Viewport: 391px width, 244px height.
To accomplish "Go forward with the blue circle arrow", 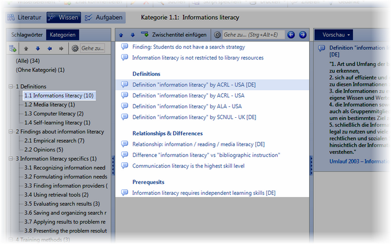I will click(x=302, y=35).
